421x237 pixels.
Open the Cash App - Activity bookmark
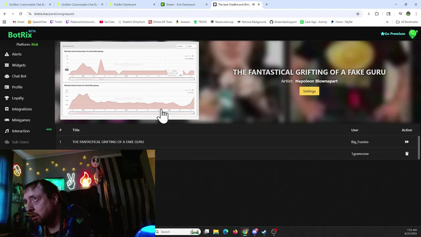[x=313, y=22]
